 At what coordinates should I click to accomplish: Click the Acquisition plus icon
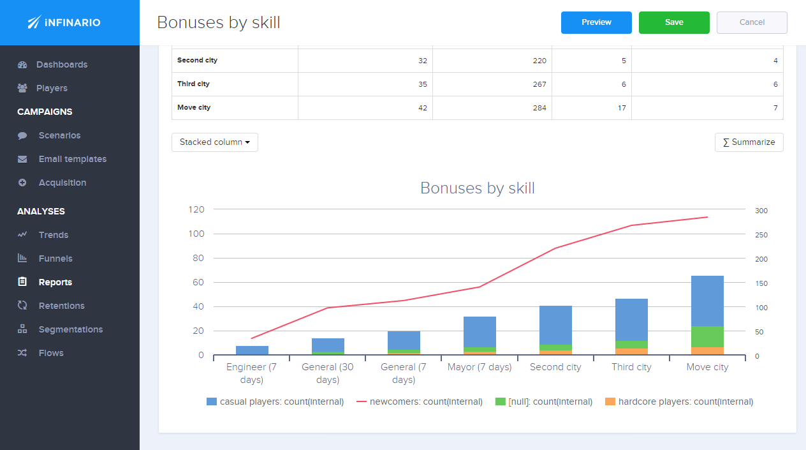[23, 183]
